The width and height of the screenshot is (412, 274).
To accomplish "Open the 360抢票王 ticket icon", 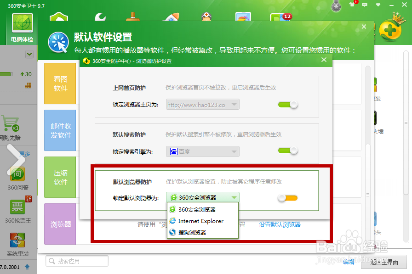I will 17,207.
